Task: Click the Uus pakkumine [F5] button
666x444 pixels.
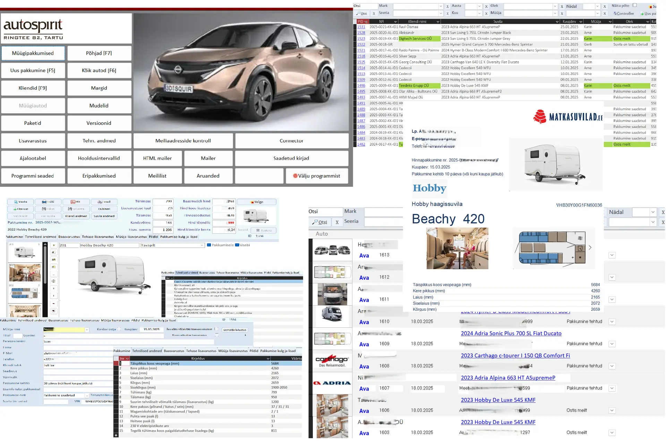Action: tap(33, 70)
